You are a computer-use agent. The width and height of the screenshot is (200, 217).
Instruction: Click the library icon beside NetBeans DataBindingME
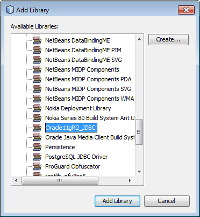(x=37, y=40)
